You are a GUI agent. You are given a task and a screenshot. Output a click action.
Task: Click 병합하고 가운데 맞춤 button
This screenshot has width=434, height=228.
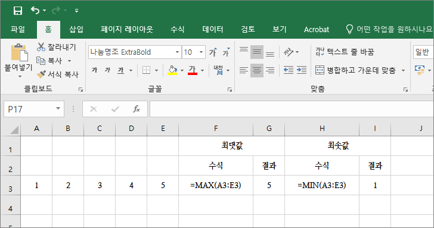coord(355,70)
